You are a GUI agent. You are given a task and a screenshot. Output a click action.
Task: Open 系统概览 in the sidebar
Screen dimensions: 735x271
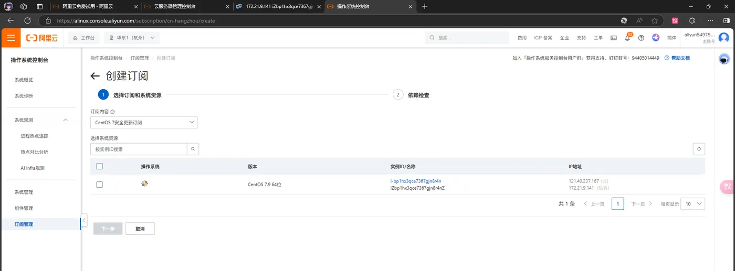24,80
